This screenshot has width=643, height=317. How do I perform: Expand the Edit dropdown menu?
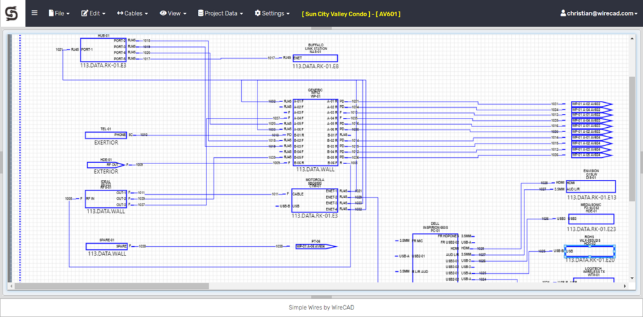click(93, 13)
